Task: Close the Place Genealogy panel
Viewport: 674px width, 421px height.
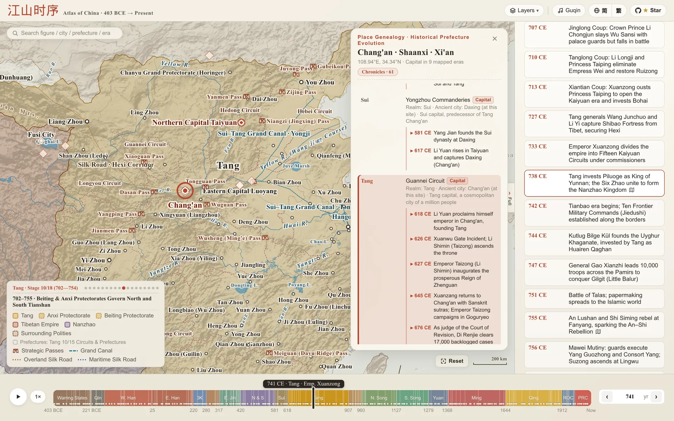Action: (x=495, y=39)
